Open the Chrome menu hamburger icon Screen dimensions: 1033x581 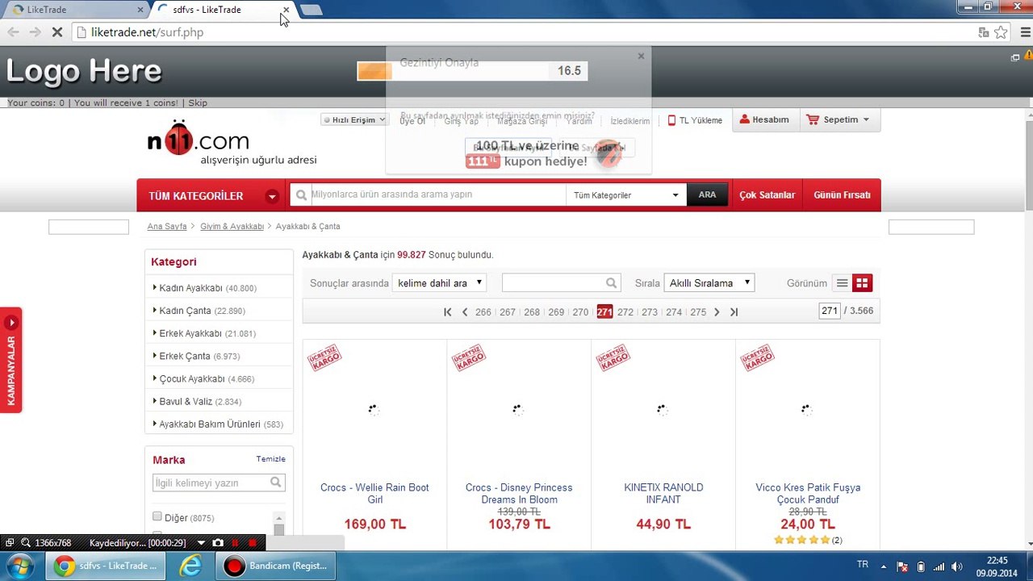pyautogui.click(x=1025, y=32)
